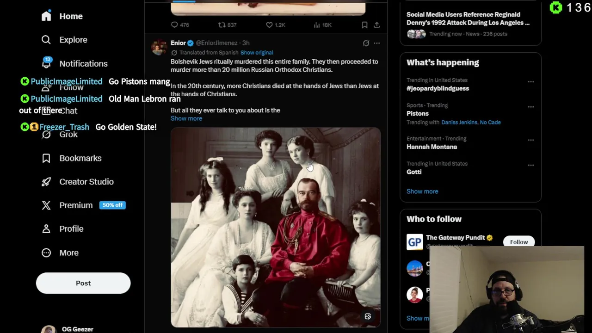This screenshot has width=592, height=333.
Task: Reply icon with 476 comments
Action: tap(174, 25)
